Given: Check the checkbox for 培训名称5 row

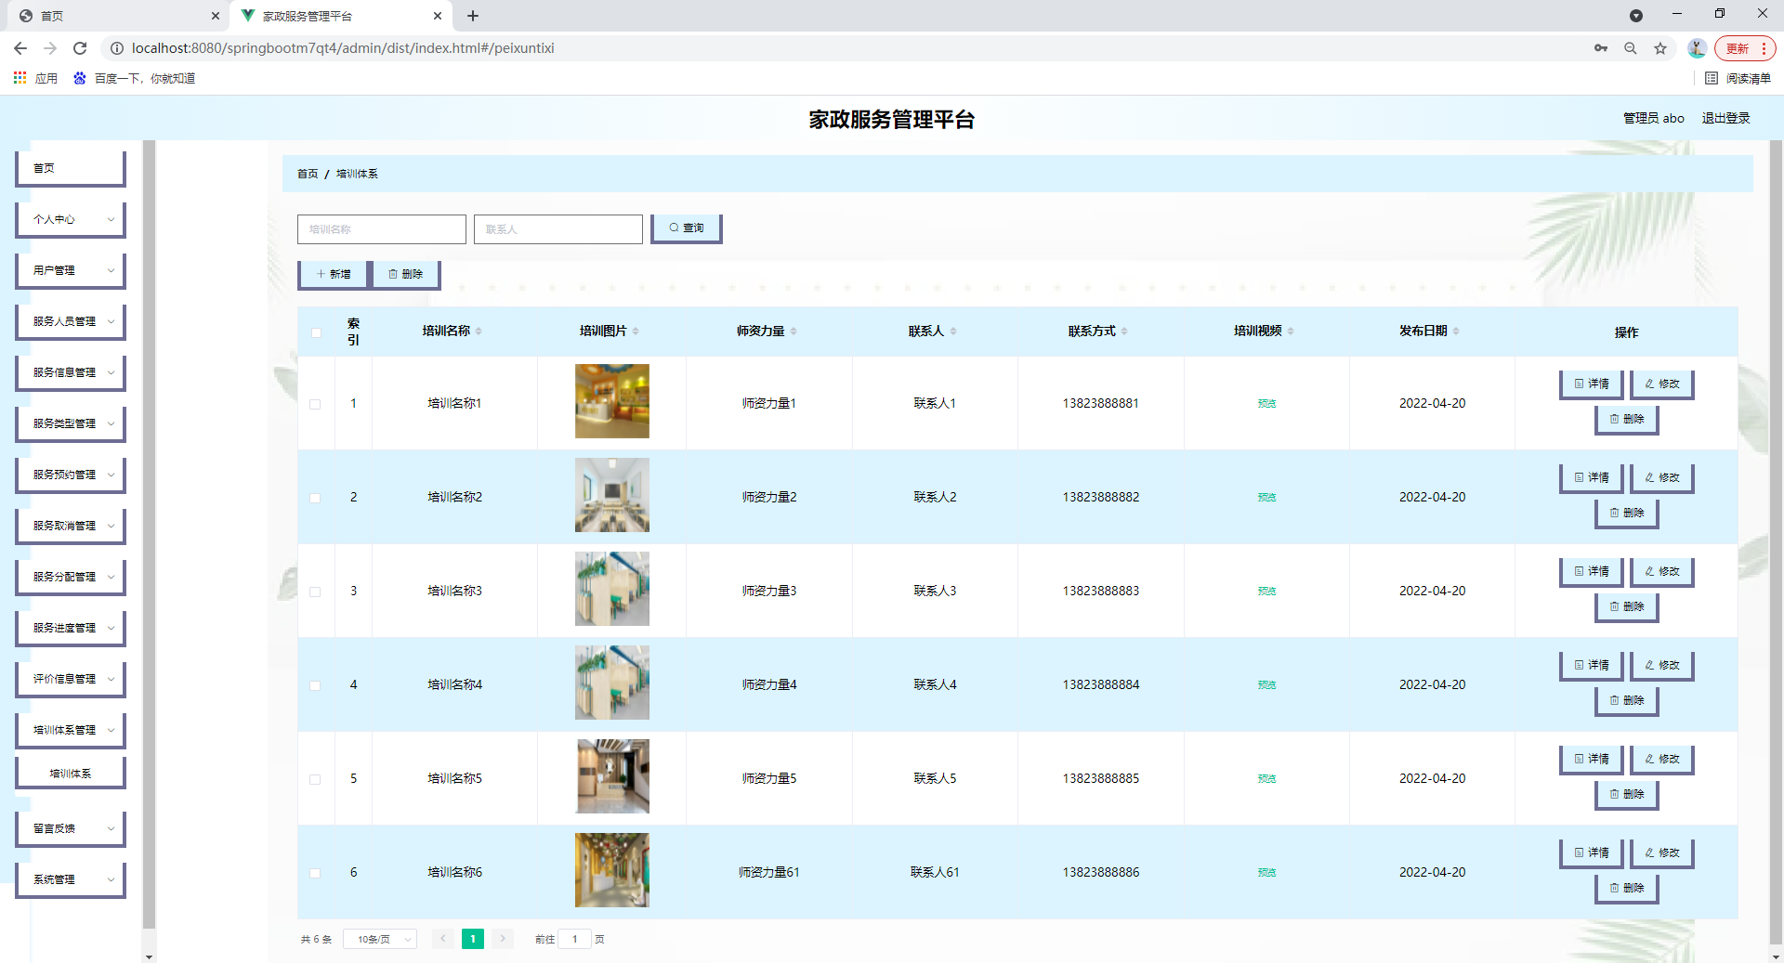Looking at the screenshot, I should 315,780.
